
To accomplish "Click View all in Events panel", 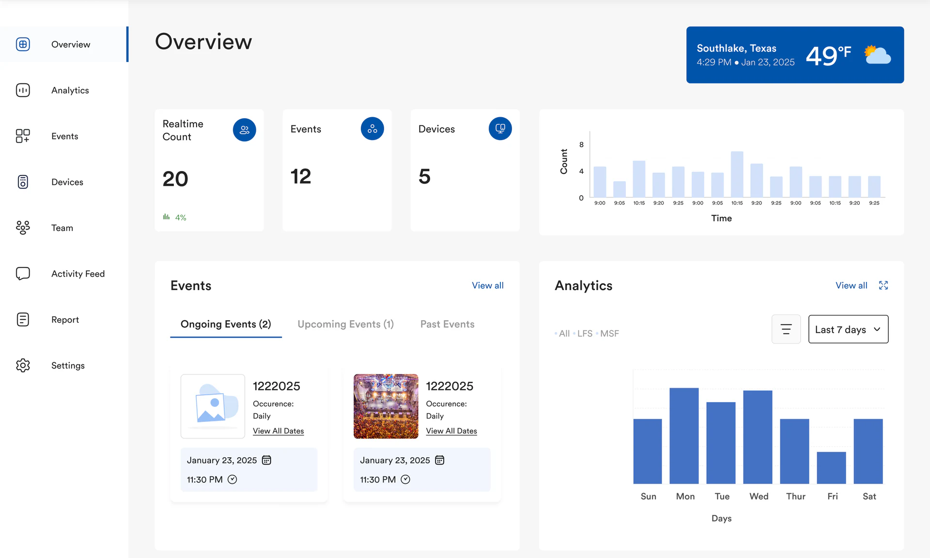I will pos(488,285).
